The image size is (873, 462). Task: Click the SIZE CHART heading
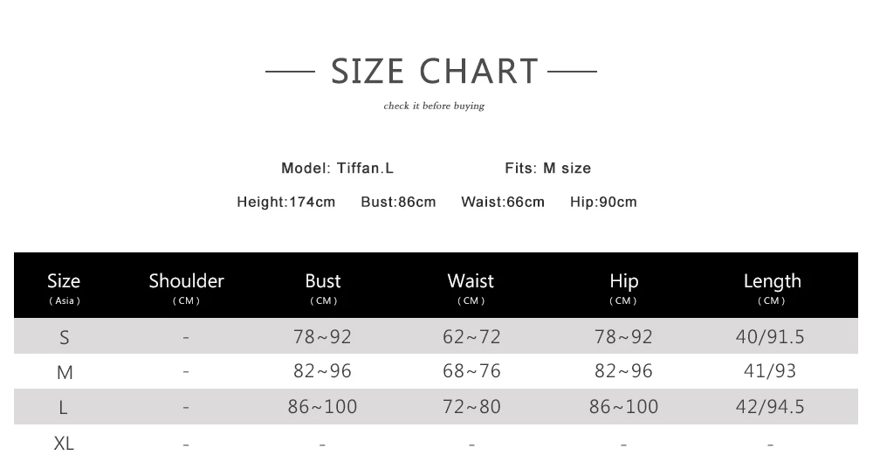point(434,71)
